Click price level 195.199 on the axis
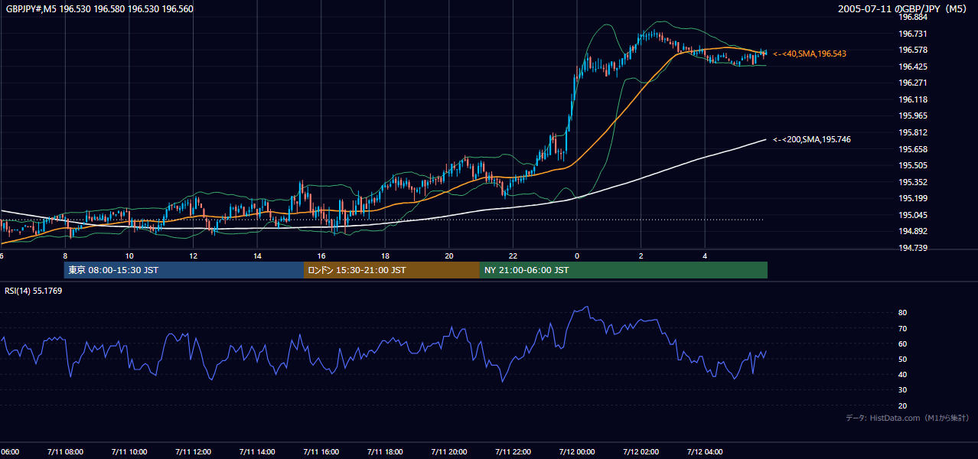Screen dimensions: 978x459 coord(913,198)
